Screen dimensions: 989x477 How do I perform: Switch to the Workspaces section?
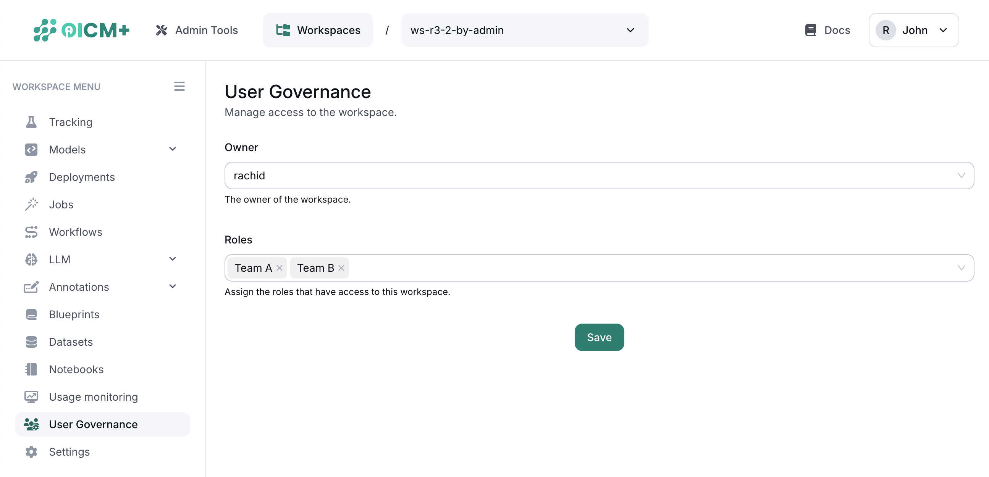pos(317,30)
